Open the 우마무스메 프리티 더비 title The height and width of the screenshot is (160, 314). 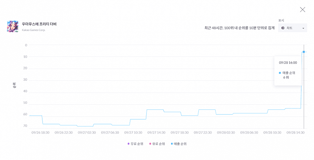tap(39, 24)
